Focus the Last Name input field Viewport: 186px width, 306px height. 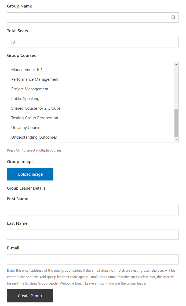tap(93, 235)
